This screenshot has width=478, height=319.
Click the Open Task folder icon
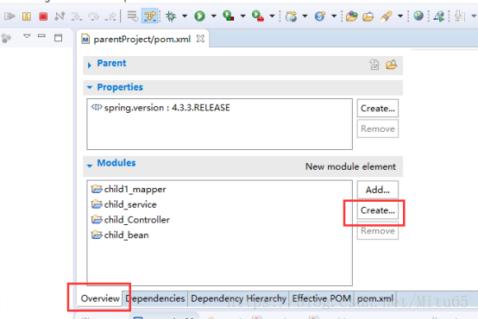(368, 16)
